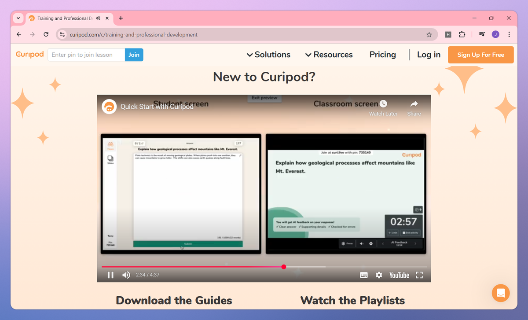Toggle video subtitles/captions
This screenshot has width=528, height=320.
(x=364, y=275)
